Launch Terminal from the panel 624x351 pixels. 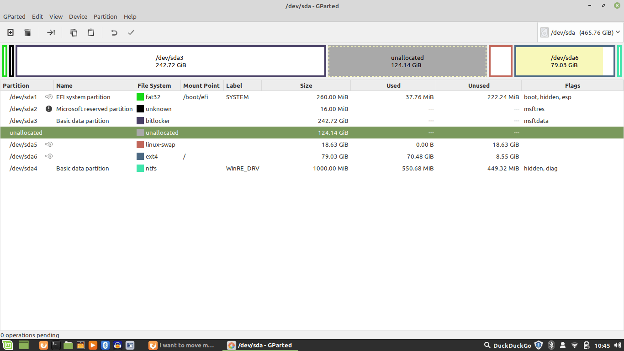(x=56, y=345)
